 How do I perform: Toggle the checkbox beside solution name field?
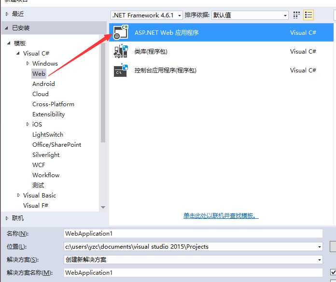(x=333, y=272)
